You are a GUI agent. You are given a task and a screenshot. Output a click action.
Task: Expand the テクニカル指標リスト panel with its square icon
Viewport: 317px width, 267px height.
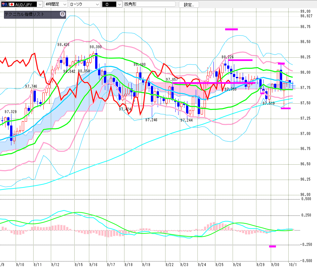click(63, 14)
